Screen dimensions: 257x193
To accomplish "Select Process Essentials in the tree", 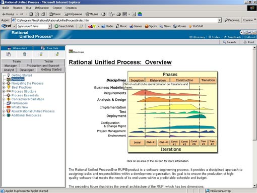I will [25, 95].
